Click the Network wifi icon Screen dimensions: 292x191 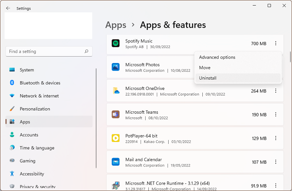pos(12,96)
